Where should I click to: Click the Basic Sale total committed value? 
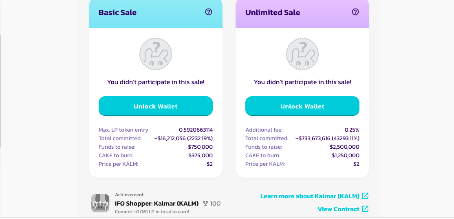tap(183, 138)
